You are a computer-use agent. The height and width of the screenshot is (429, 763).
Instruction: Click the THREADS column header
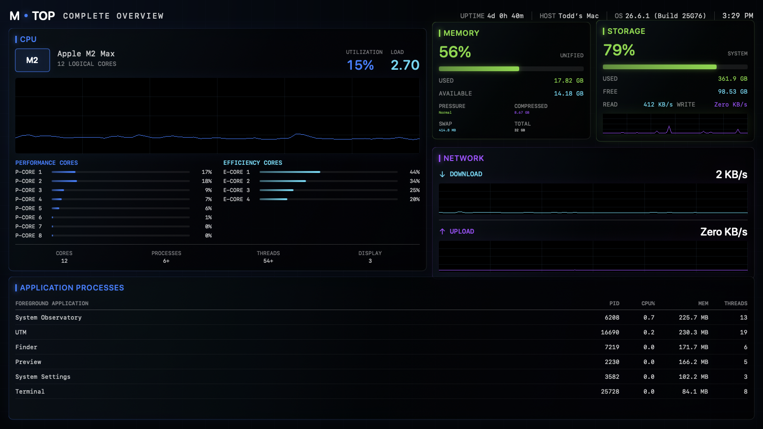[x=736, y=304]
